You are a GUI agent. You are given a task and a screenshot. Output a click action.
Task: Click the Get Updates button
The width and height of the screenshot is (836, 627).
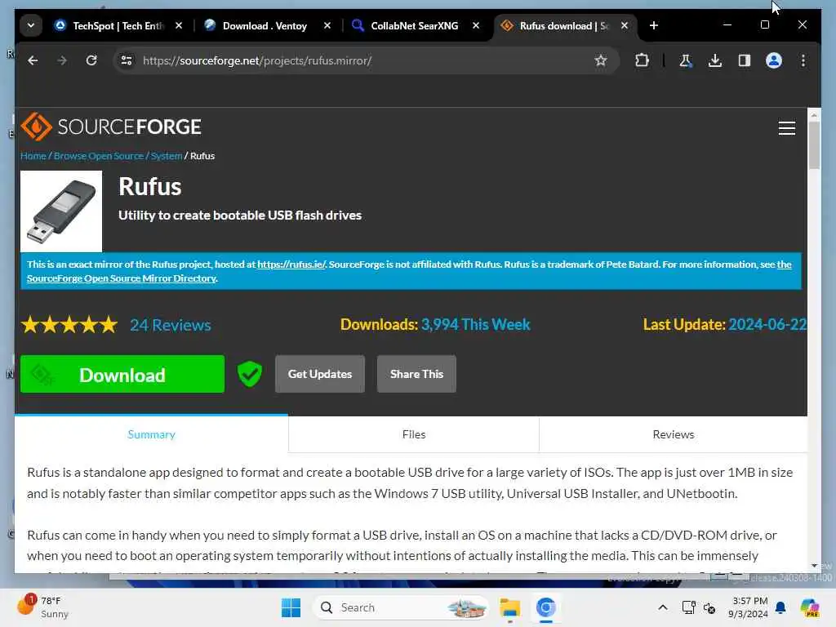(320, 374)
